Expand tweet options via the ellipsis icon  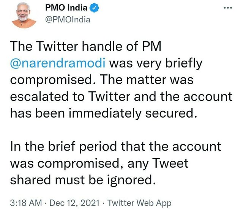228,8
